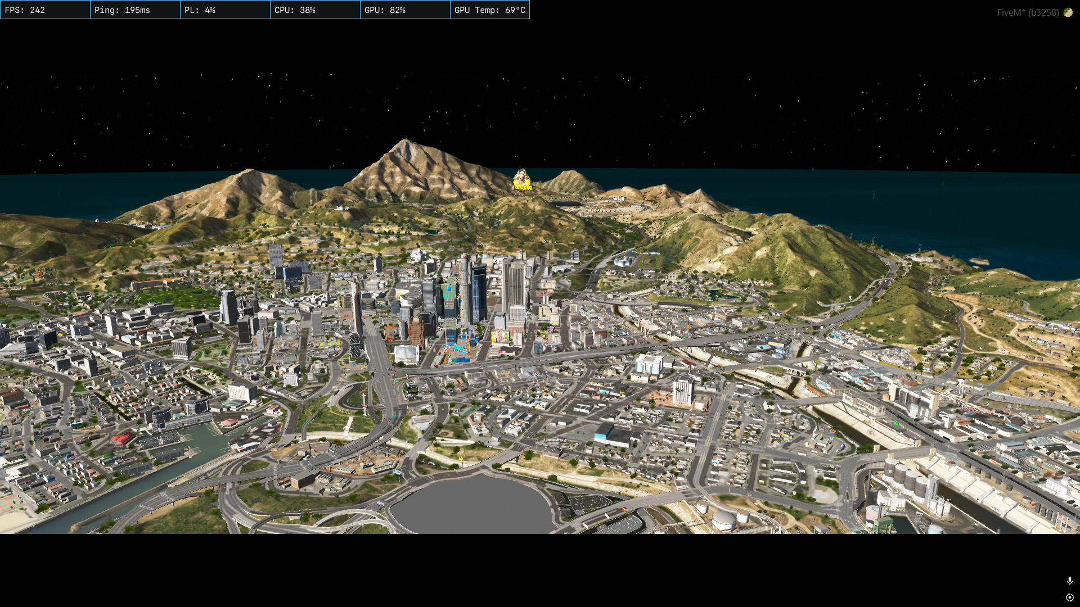Click the GPU: 82% usage readout
This screenshot has width=1080, height=607.
(405, 10)
